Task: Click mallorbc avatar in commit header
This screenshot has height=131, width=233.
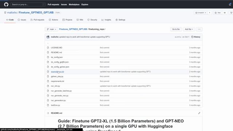Action: [x=48, y=37]
